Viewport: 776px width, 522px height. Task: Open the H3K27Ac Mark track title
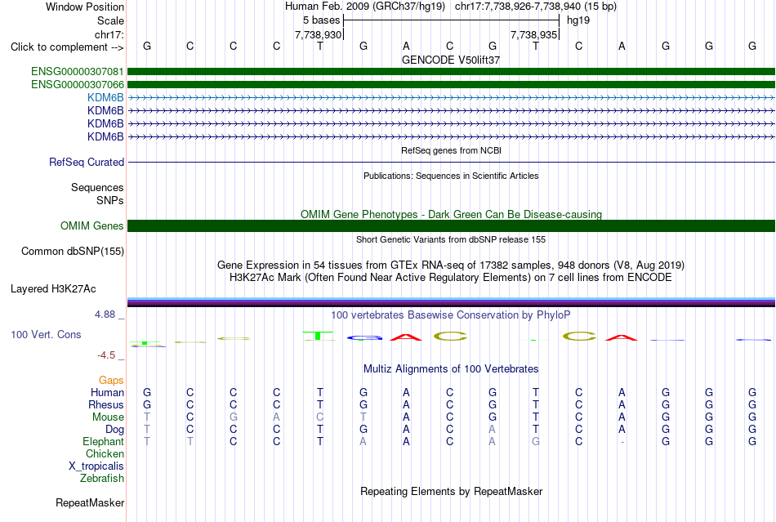click(x=451, y=278)
